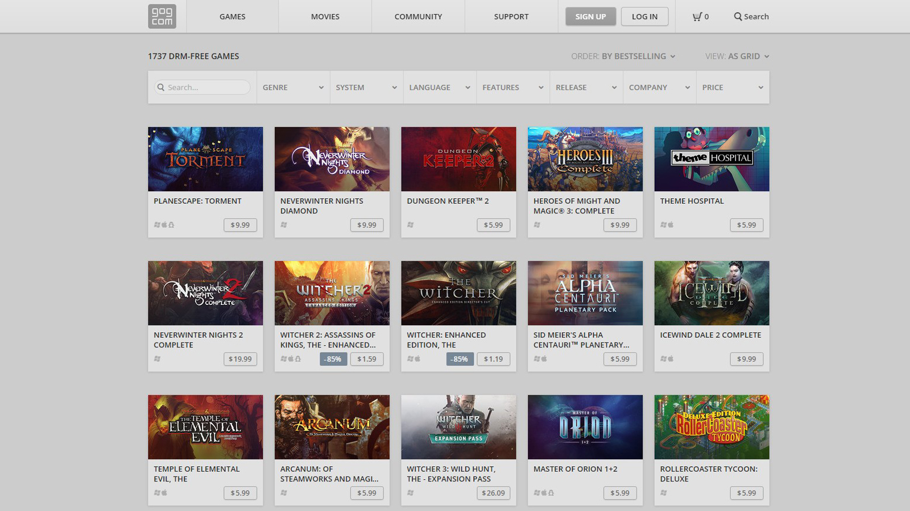
Task: Expand the SYSTEM filter dropdown
Action: (366, 87)
